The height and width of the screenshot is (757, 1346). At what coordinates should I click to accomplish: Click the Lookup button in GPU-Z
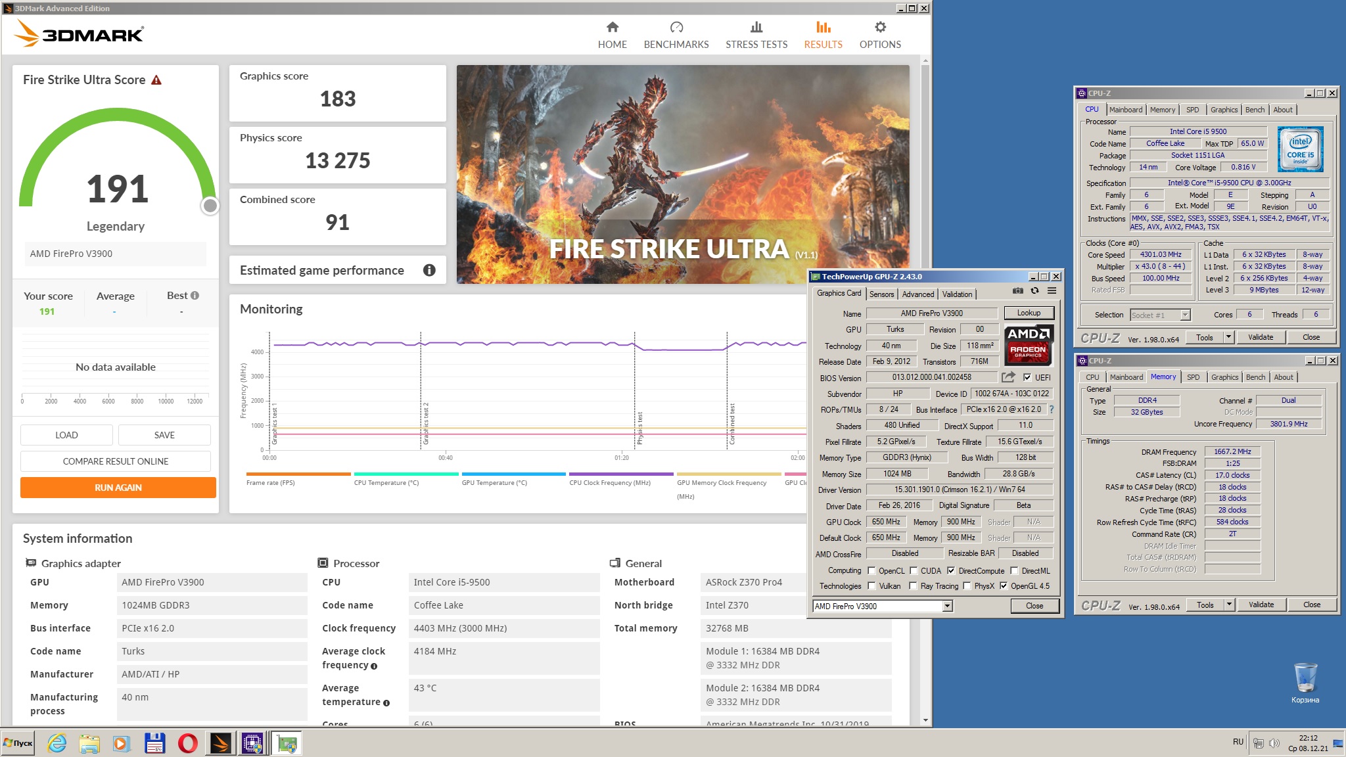pos(1029,313)
